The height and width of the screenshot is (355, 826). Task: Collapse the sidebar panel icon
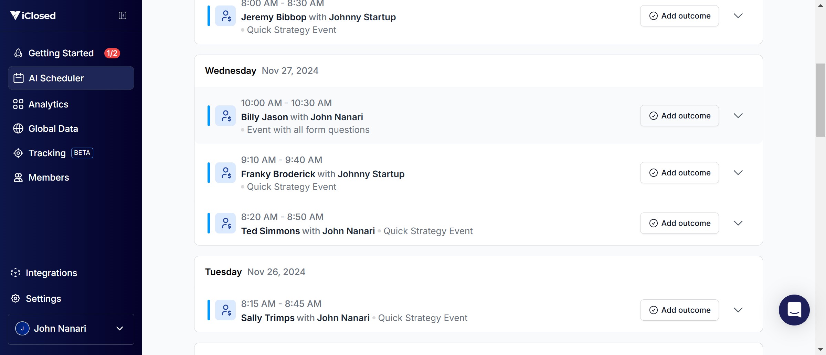tap(123, 15)
